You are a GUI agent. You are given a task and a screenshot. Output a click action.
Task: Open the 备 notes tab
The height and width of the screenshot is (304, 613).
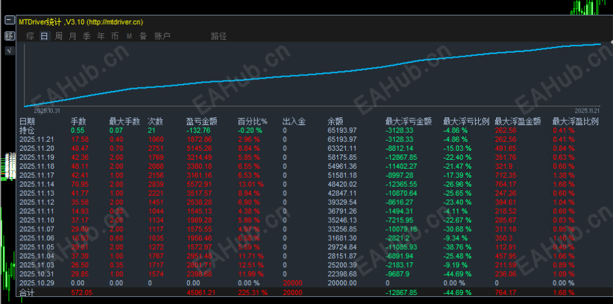click(x=143, y=36)
